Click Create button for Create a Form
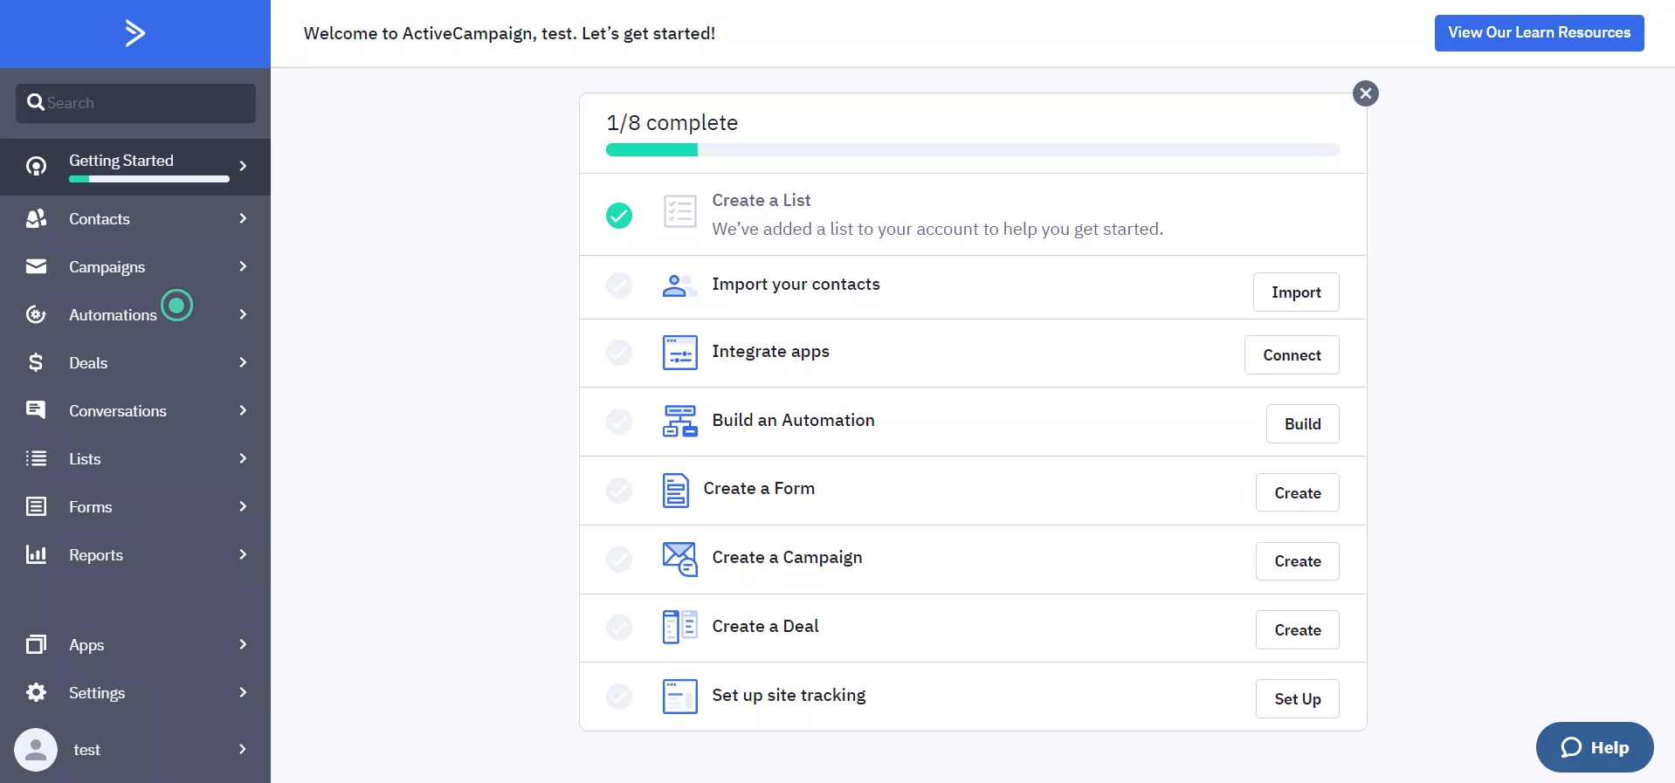Viewport: 1675px width, 783px height. (x=1297, y=492)
